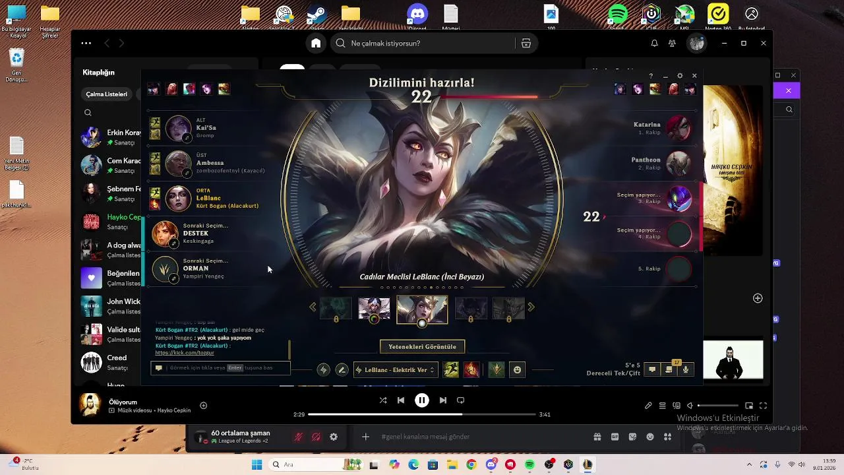Toggle Spotify shuffle
The image size is (844, 475).
point(383,400)
